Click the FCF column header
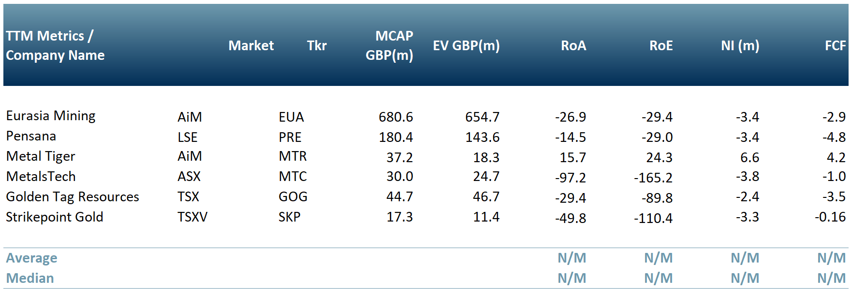Viewport: 851px width, 292px height. pos(835,45)
